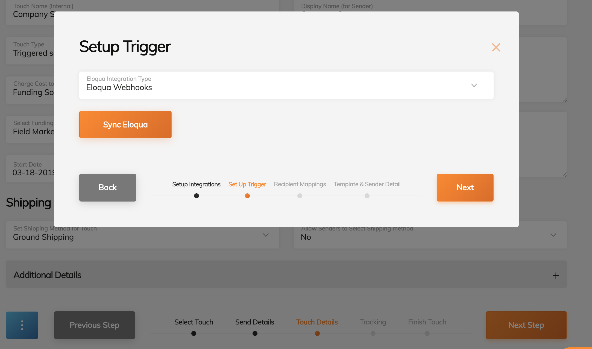The width and height of the screenshot is (592, 349).
Task: Click Next in the Setup Trigger dialog
Action: click(465, 188)
